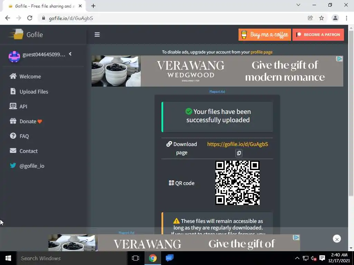Click the green success checkmark icon
The height and width of the screenshot is (265, 354).
189,111
